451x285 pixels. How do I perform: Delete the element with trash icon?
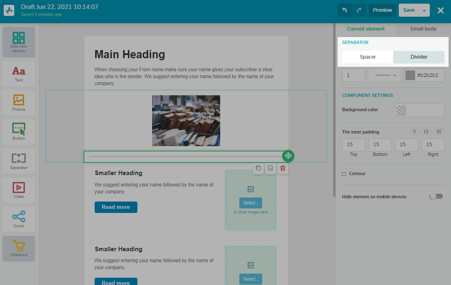283,168
